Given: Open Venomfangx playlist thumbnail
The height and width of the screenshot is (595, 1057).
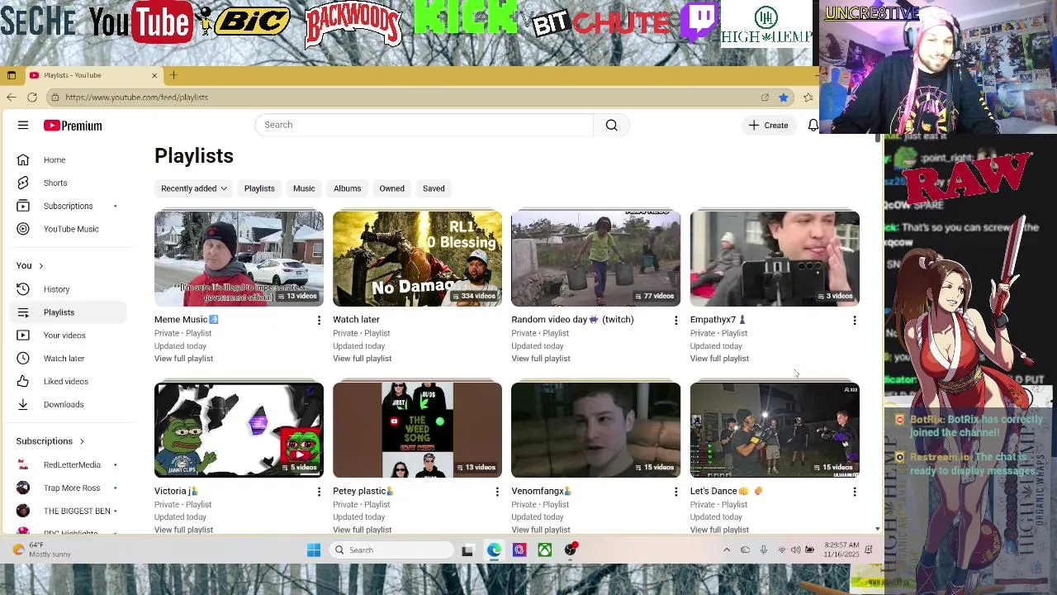Looking at the screenshot, I should 595,430.
